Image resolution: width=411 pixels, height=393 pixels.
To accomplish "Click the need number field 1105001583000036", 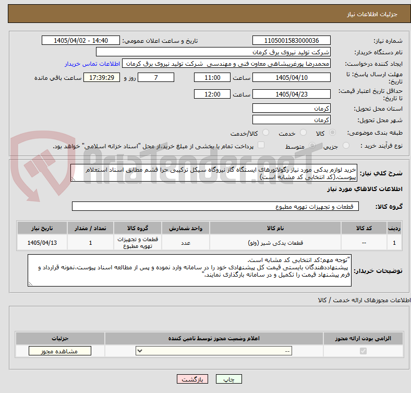I will coord(291,40).
